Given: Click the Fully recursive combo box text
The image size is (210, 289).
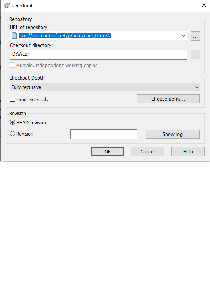Looking at the screenshot, I should pos(26,87).
